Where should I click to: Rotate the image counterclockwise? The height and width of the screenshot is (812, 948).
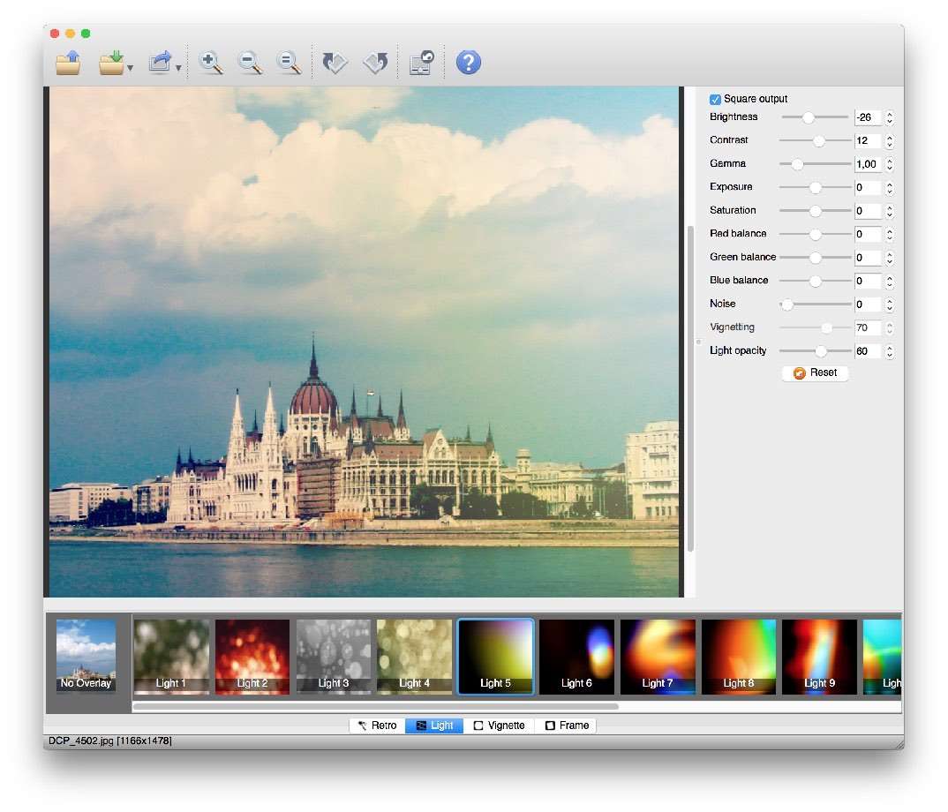335,63
